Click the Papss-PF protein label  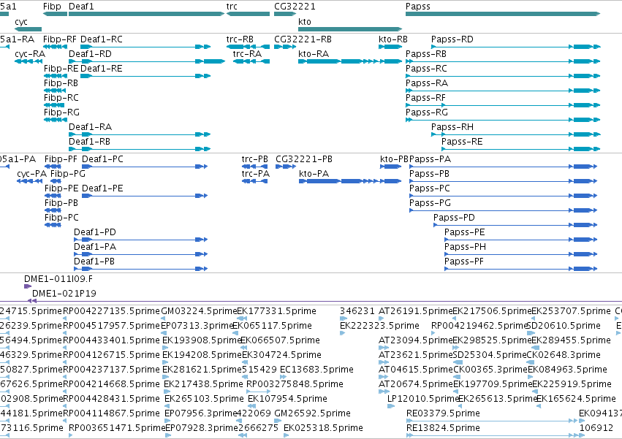pos(463,262)
